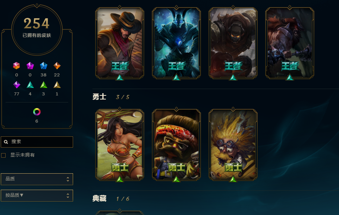Screen dimensions: 339x215
Task: Enable the 显示未拥有 checkbox
Action: coord(3,155)
